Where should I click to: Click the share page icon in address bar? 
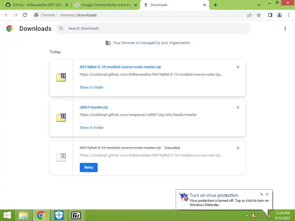(x=249, y=15)
